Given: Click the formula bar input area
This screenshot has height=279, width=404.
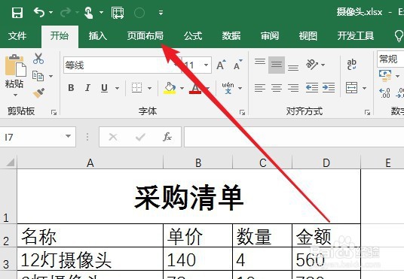Looking at the screenshot, I should pyautogui.click(x=294, y=137).
